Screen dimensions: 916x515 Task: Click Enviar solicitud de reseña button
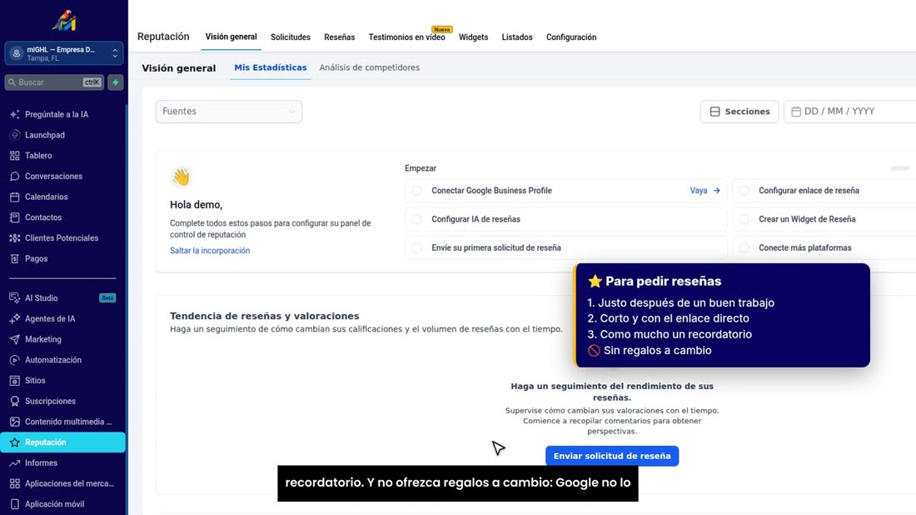[612, 456]
